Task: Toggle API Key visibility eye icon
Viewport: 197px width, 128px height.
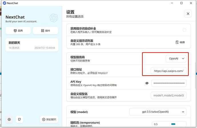Action: click(x=147, y=83)
